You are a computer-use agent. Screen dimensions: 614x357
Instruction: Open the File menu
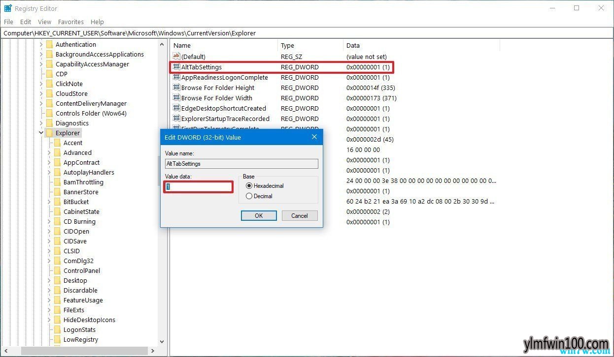(x=8, y=22)
